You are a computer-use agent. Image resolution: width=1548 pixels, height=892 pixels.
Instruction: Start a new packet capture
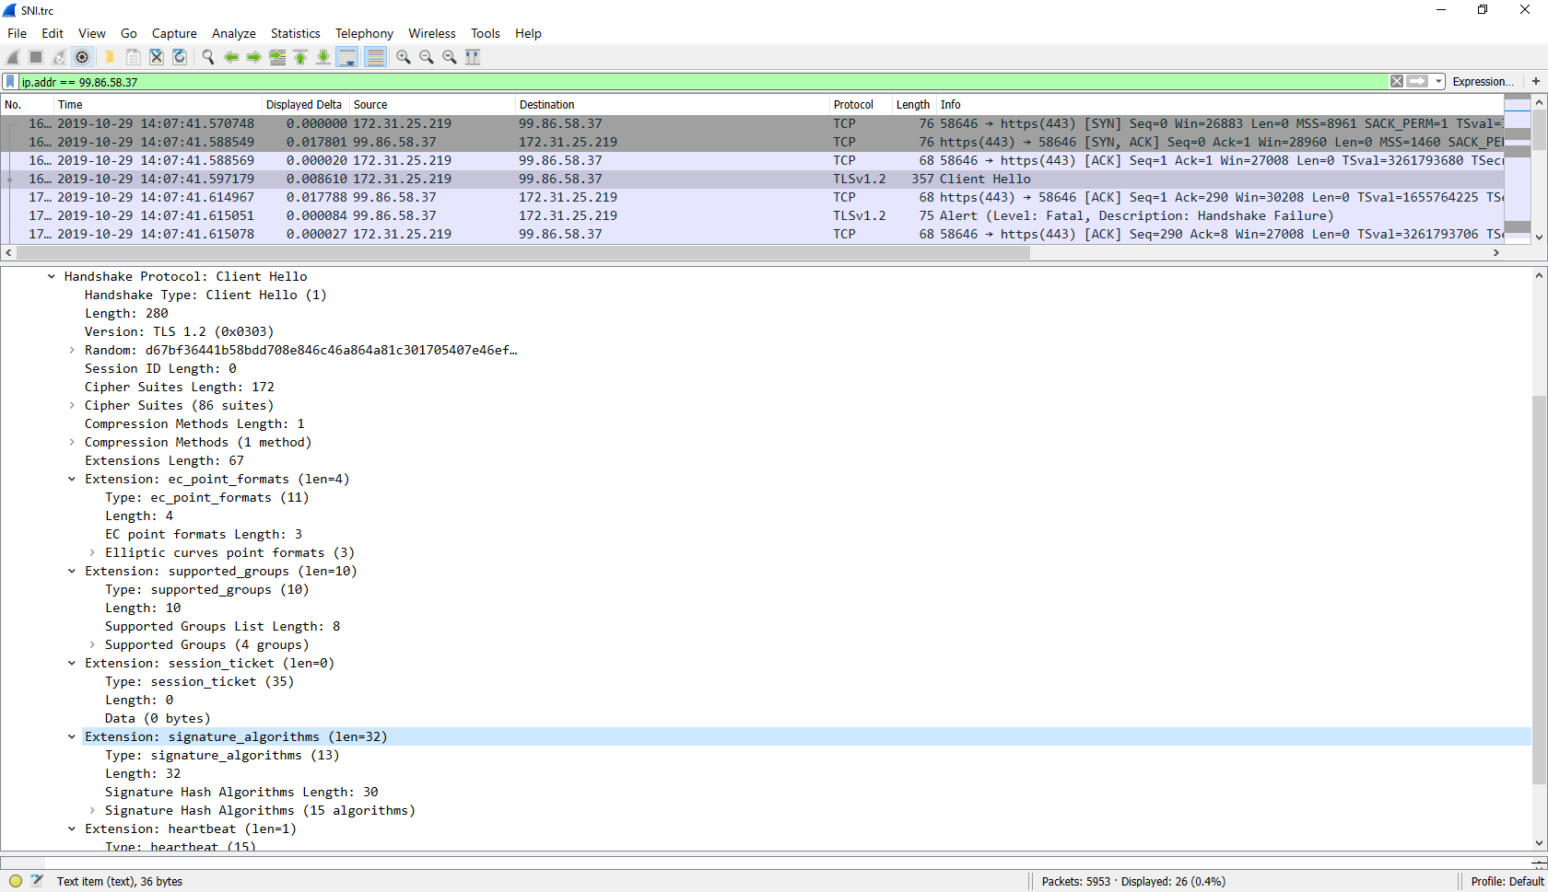point(12,57)
